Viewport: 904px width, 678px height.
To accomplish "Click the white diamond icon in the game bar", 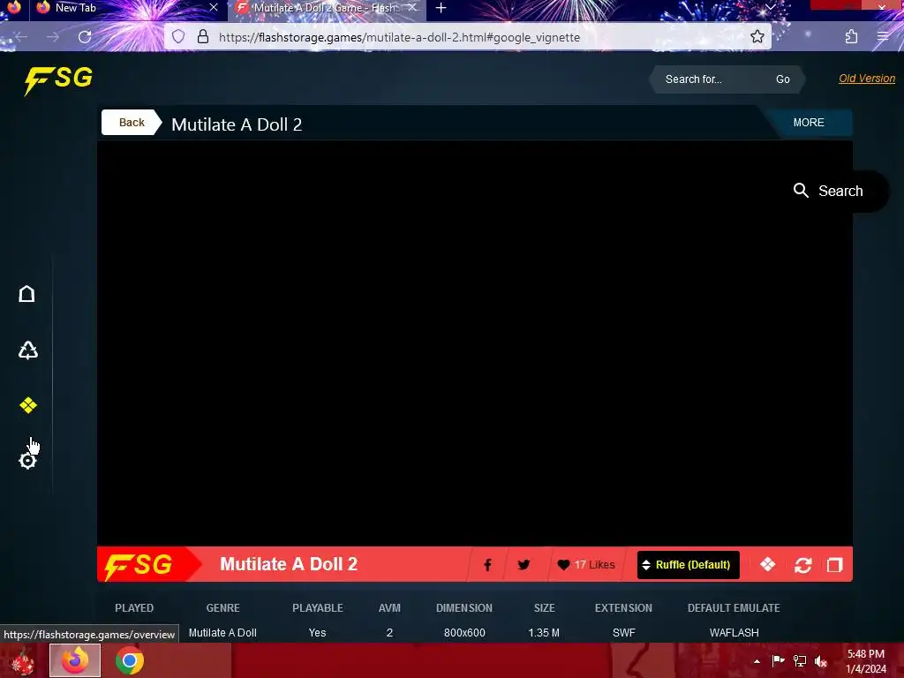I will point(767,564).
